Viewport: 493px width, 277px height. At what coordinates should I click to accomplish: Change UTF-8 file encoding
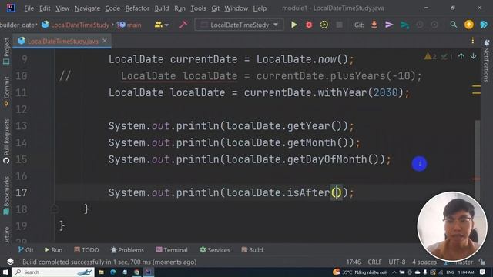(397, 262)
